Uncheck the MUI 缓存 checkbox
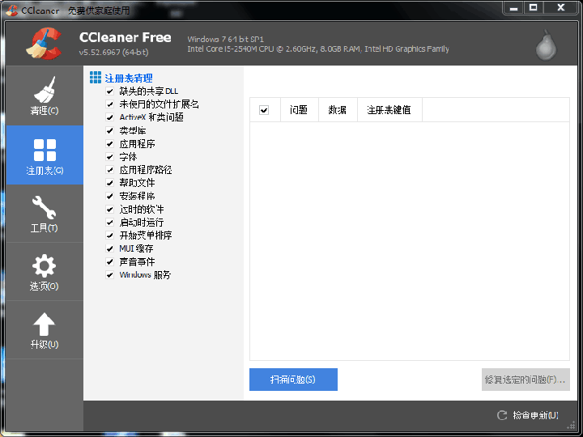The width and height of the screenshot is (583, 437). click(109, 248)
